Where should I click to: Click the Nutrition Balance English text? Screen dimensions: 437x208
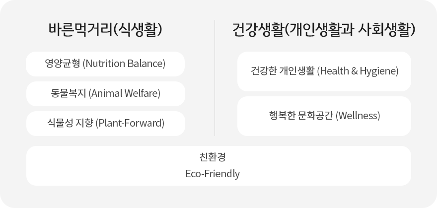[x=124, y=64]
